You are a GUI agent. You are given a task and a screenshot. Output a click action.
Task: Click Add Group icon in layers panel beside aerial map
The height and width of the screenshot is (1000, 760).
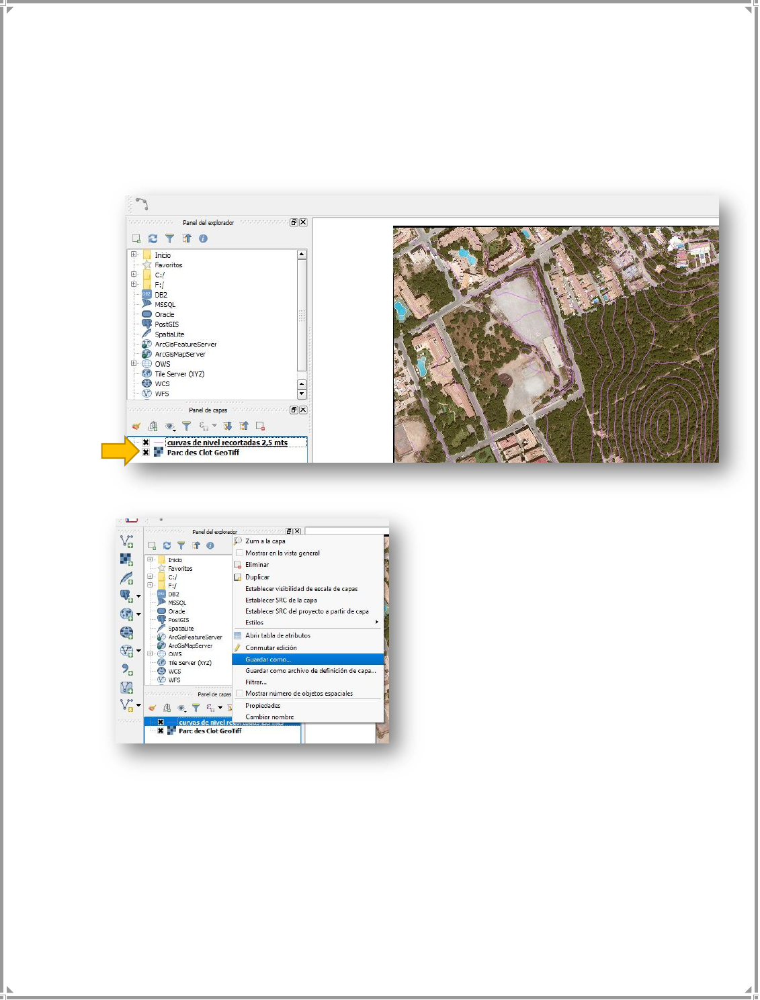click(x=153, y=426)
